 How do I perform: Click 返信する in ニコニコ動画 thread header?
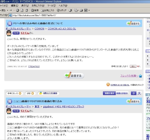click(133, 101)
